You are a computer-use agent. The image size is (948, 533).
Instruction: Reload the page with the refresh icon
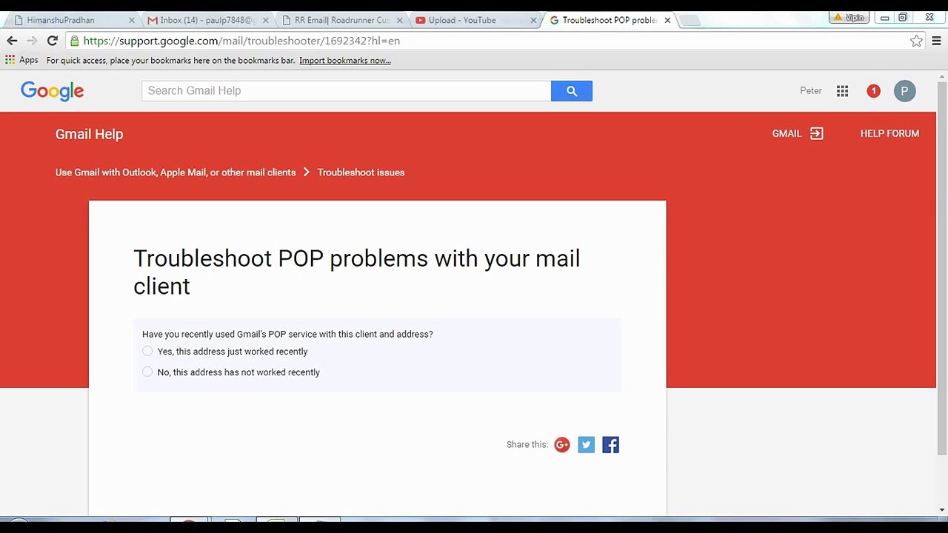(52, 41)
